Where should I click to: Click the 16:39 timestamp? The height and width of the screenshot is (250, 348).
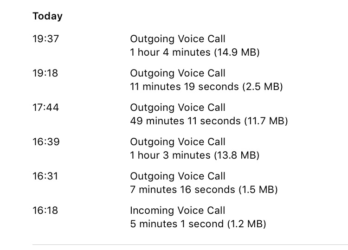(x=46, y=142)
